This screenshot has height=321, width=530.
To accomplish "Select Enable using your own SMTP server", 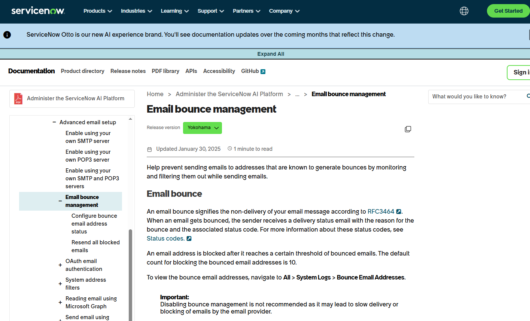I will click(x=88, y=137).
